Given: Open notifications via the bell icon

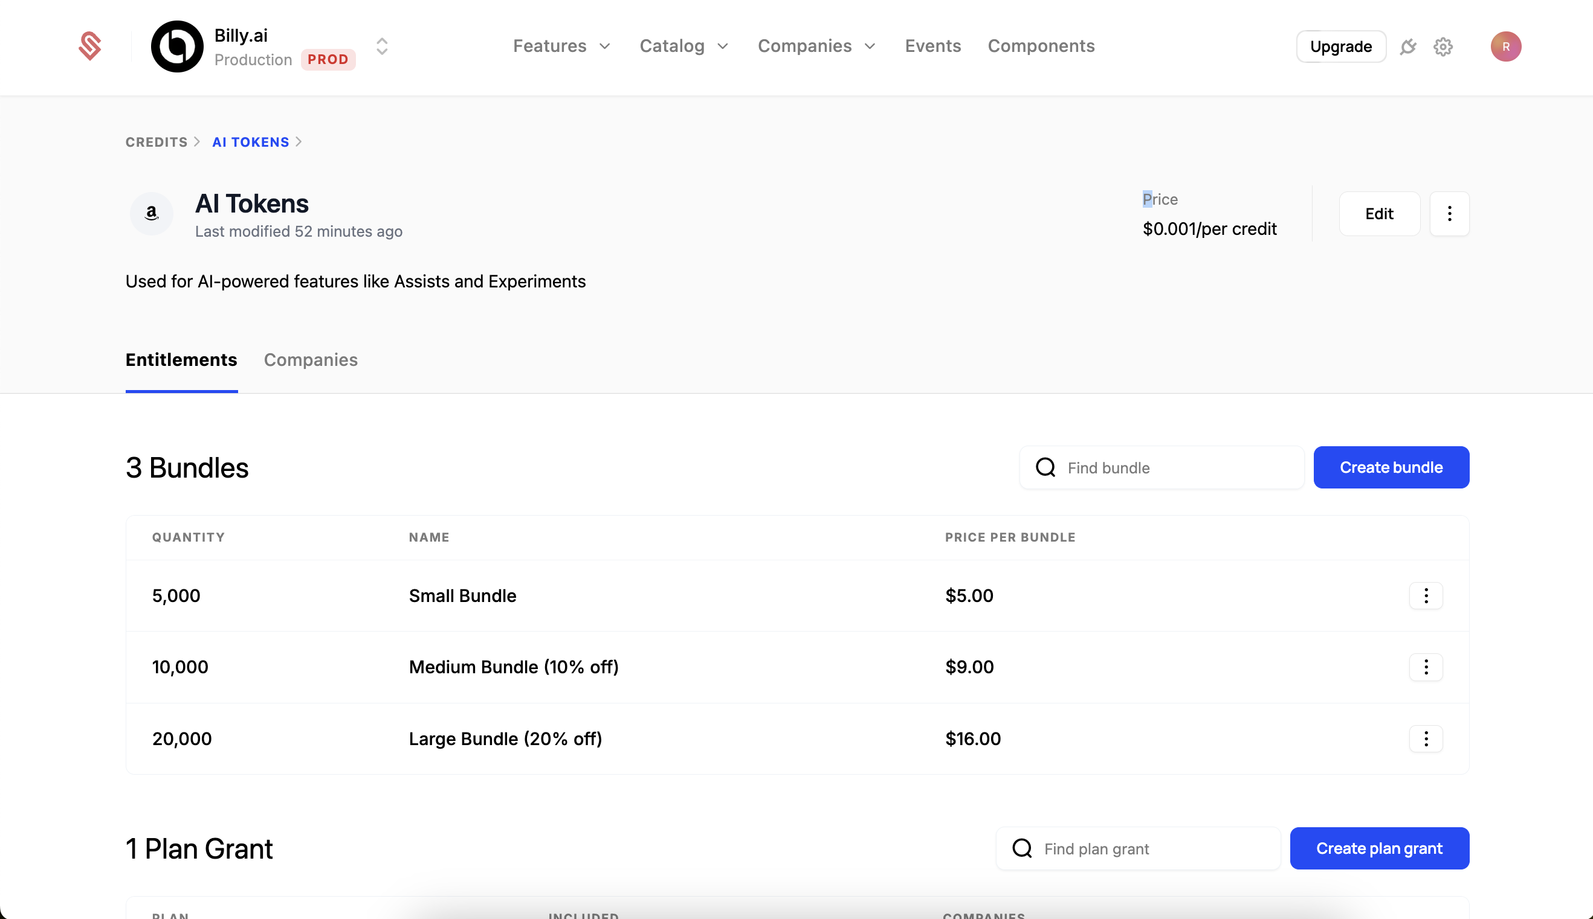Looking at the screenshot, I should pyautogui.click(x=1408, y=46).
